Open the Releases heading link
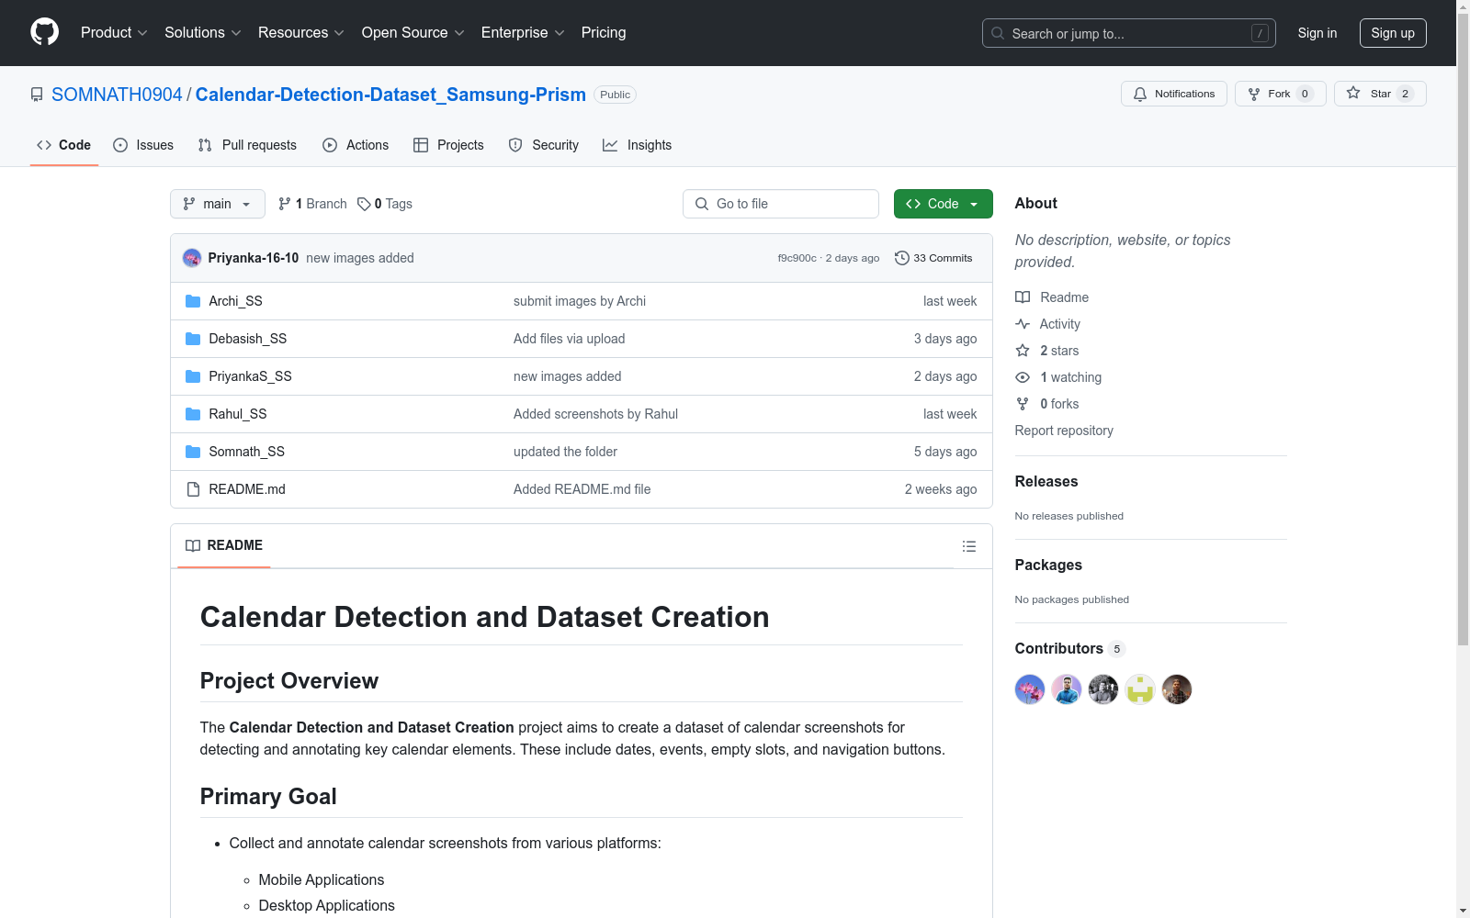The image size is (1470, 918). [x=1046, y=481]
